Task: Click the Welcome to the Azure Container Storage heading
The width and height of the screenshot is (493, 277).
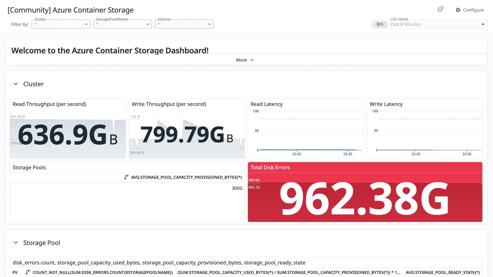Action: coord(110,51)
